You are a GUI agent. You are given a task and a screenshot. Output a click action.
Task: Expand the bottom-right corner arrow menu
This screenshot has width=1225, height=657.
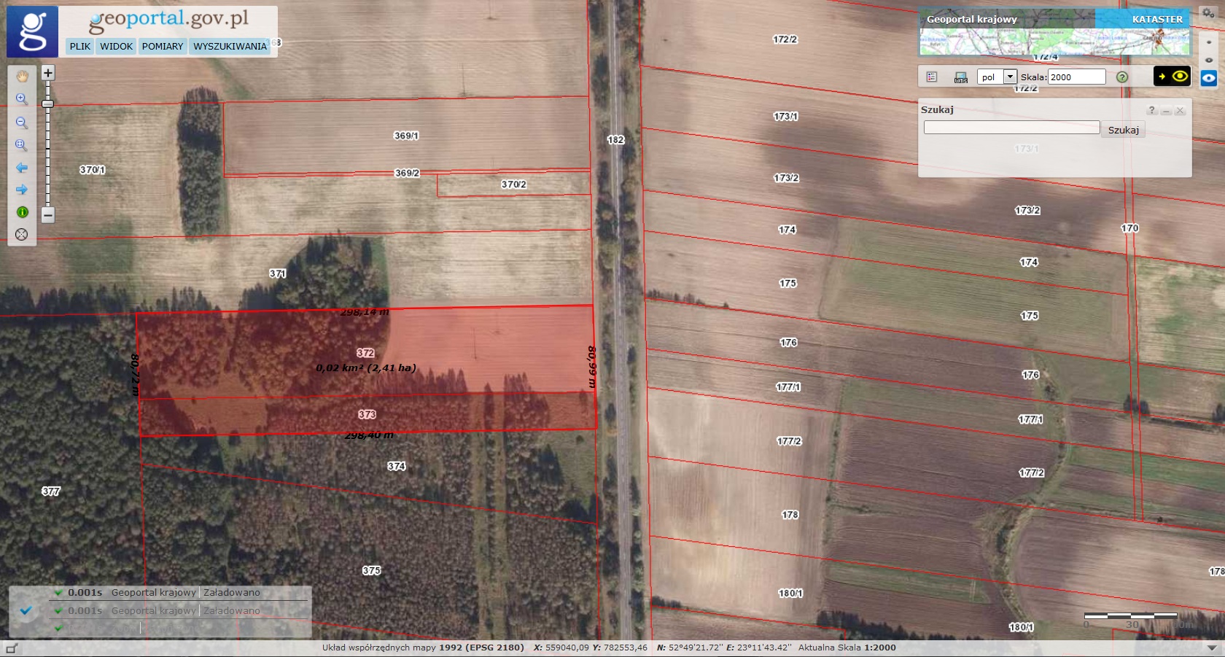(1212, 648)
